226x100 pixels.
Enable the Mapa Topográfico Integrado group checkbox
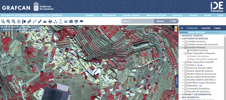point(186,53)
